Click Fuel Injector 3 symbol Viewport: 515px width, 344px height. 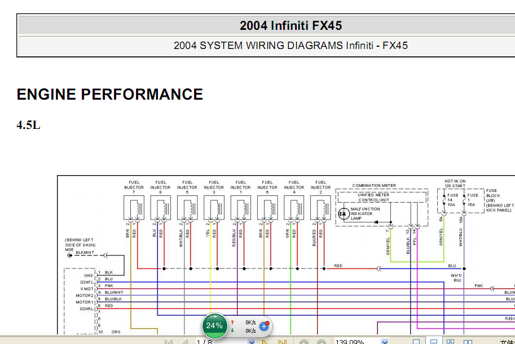click(214, 208)
